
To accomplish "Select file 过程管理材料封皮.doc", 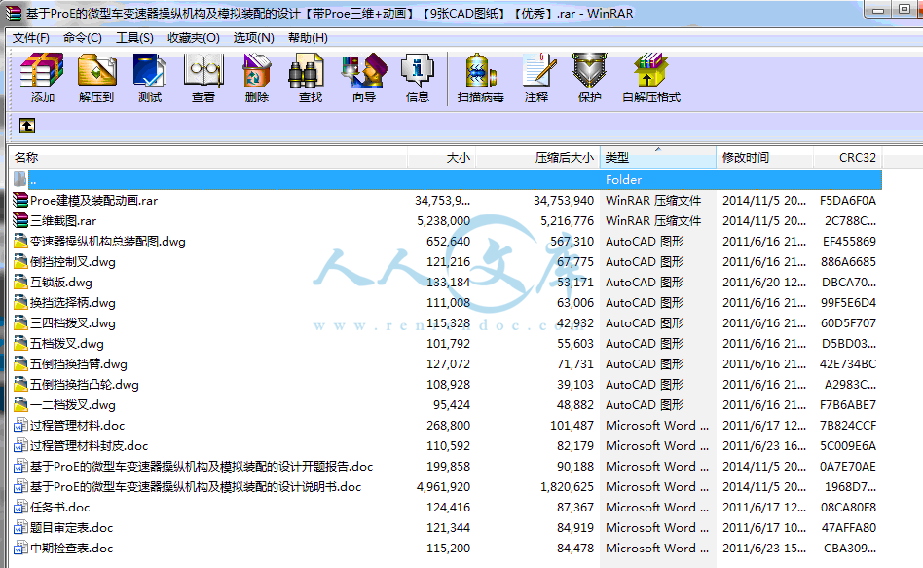I will [89, 446].
